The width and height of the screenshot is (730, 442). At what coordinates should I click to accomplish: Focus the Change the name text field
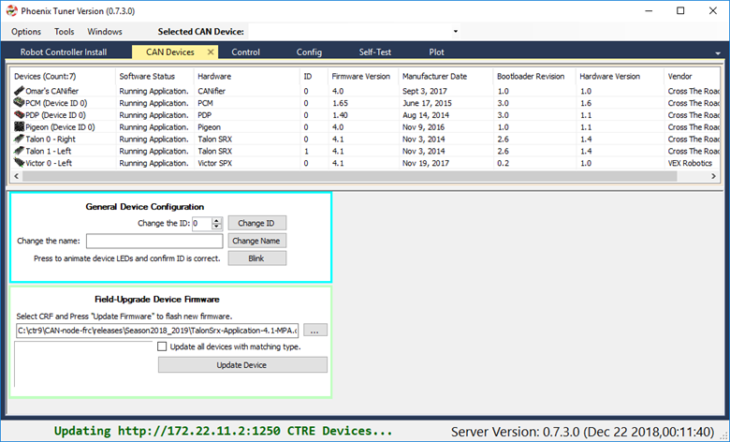(x=154, y=241)
